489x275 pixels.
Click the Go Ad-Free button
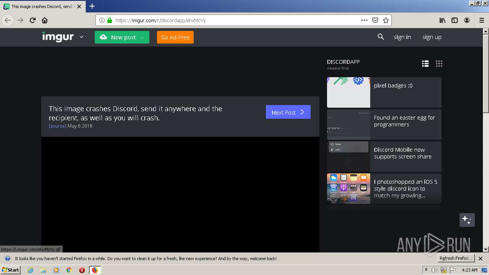pos(175,37)
